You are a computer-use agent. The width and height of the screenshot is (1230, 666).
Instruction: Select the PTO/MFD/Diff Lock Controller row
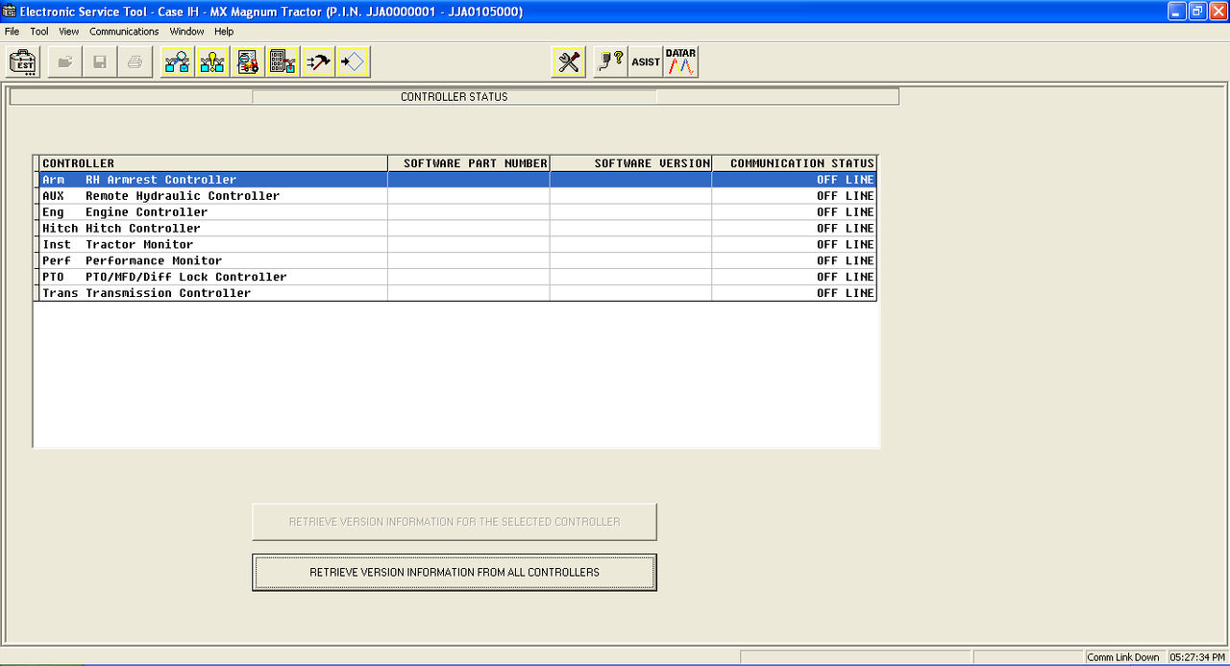tap(457, 278)
